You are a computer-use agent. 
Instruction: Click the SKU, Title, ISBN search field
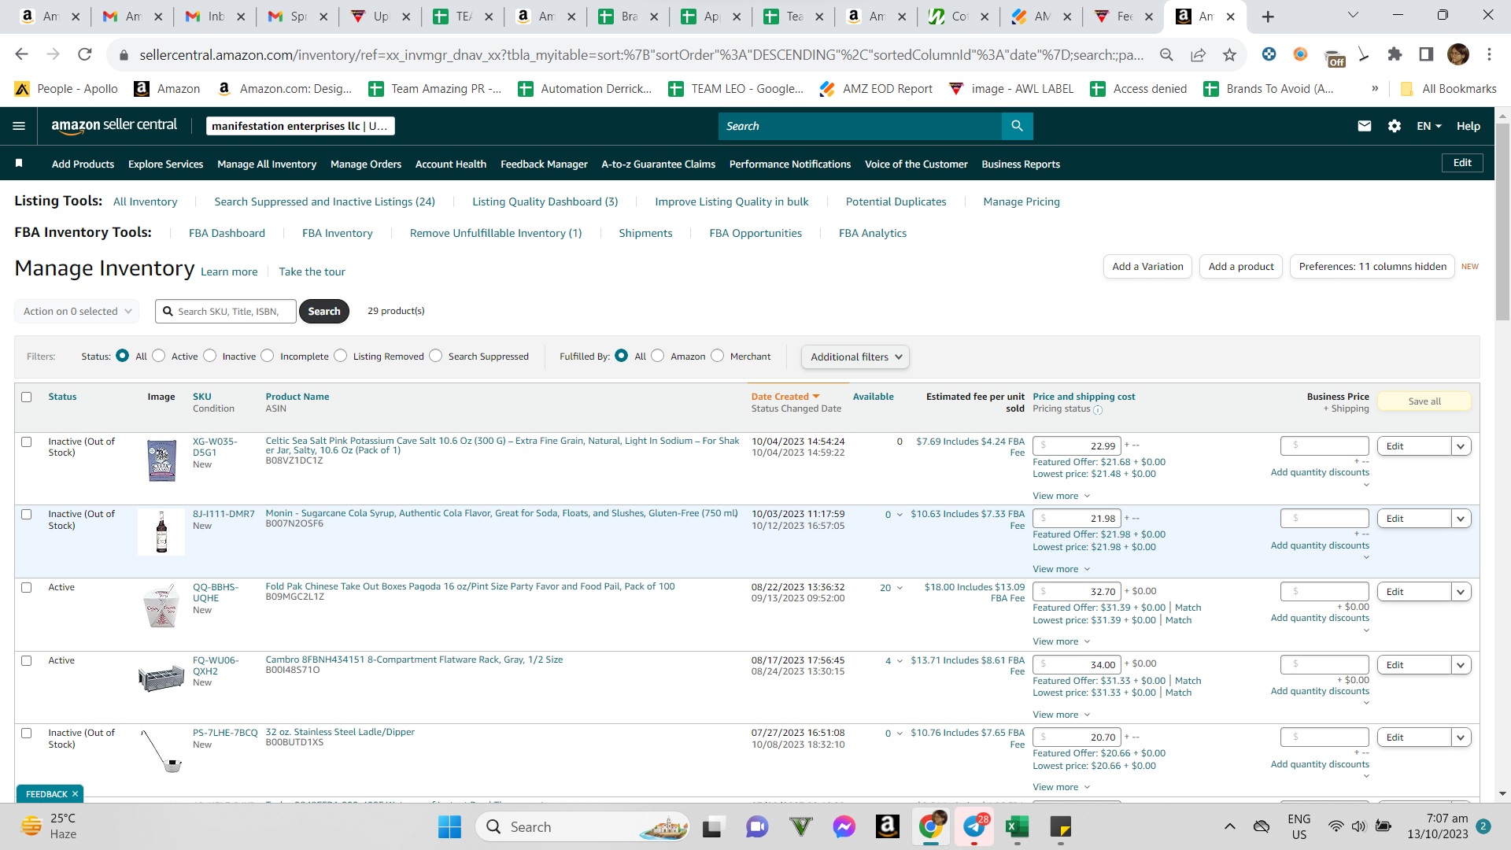(x=226, y=312)
